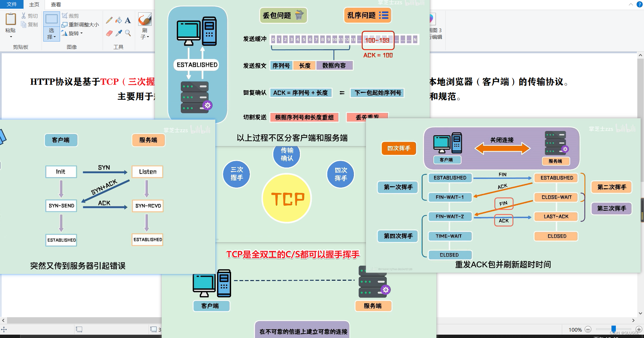
Task: Click the 裁剪 crop button
Action: (70, 16)
